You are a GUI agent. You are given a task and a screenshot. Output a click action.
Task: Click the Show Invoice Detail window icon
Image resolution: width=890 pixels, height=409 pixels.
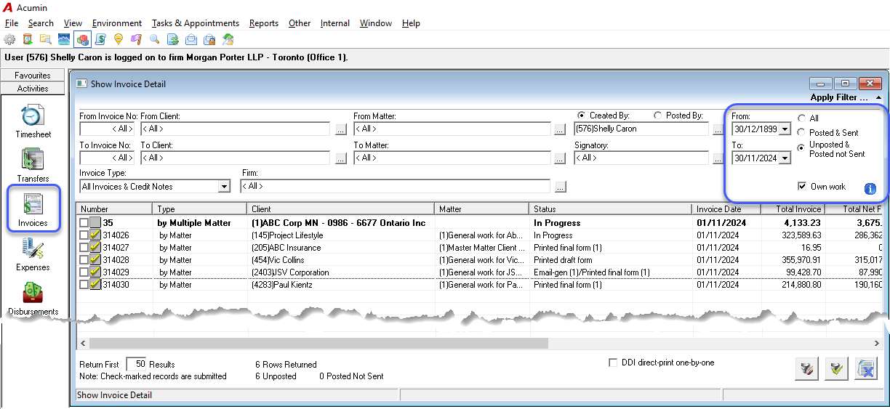click(81, 84)
